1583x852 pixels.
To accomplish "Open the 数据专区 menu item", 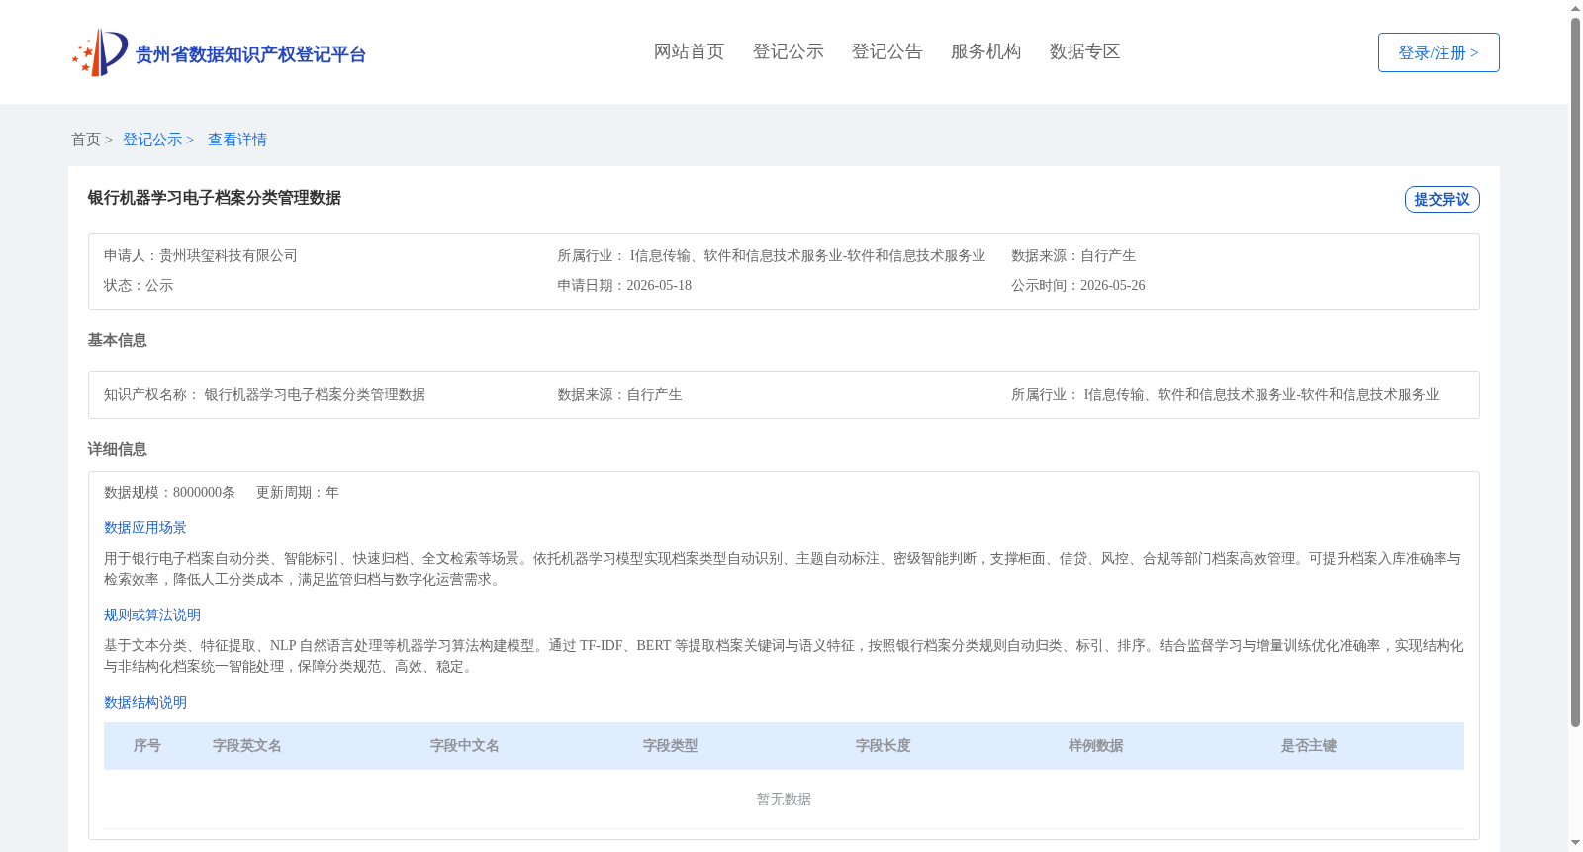I will [x=1084, y=51].
